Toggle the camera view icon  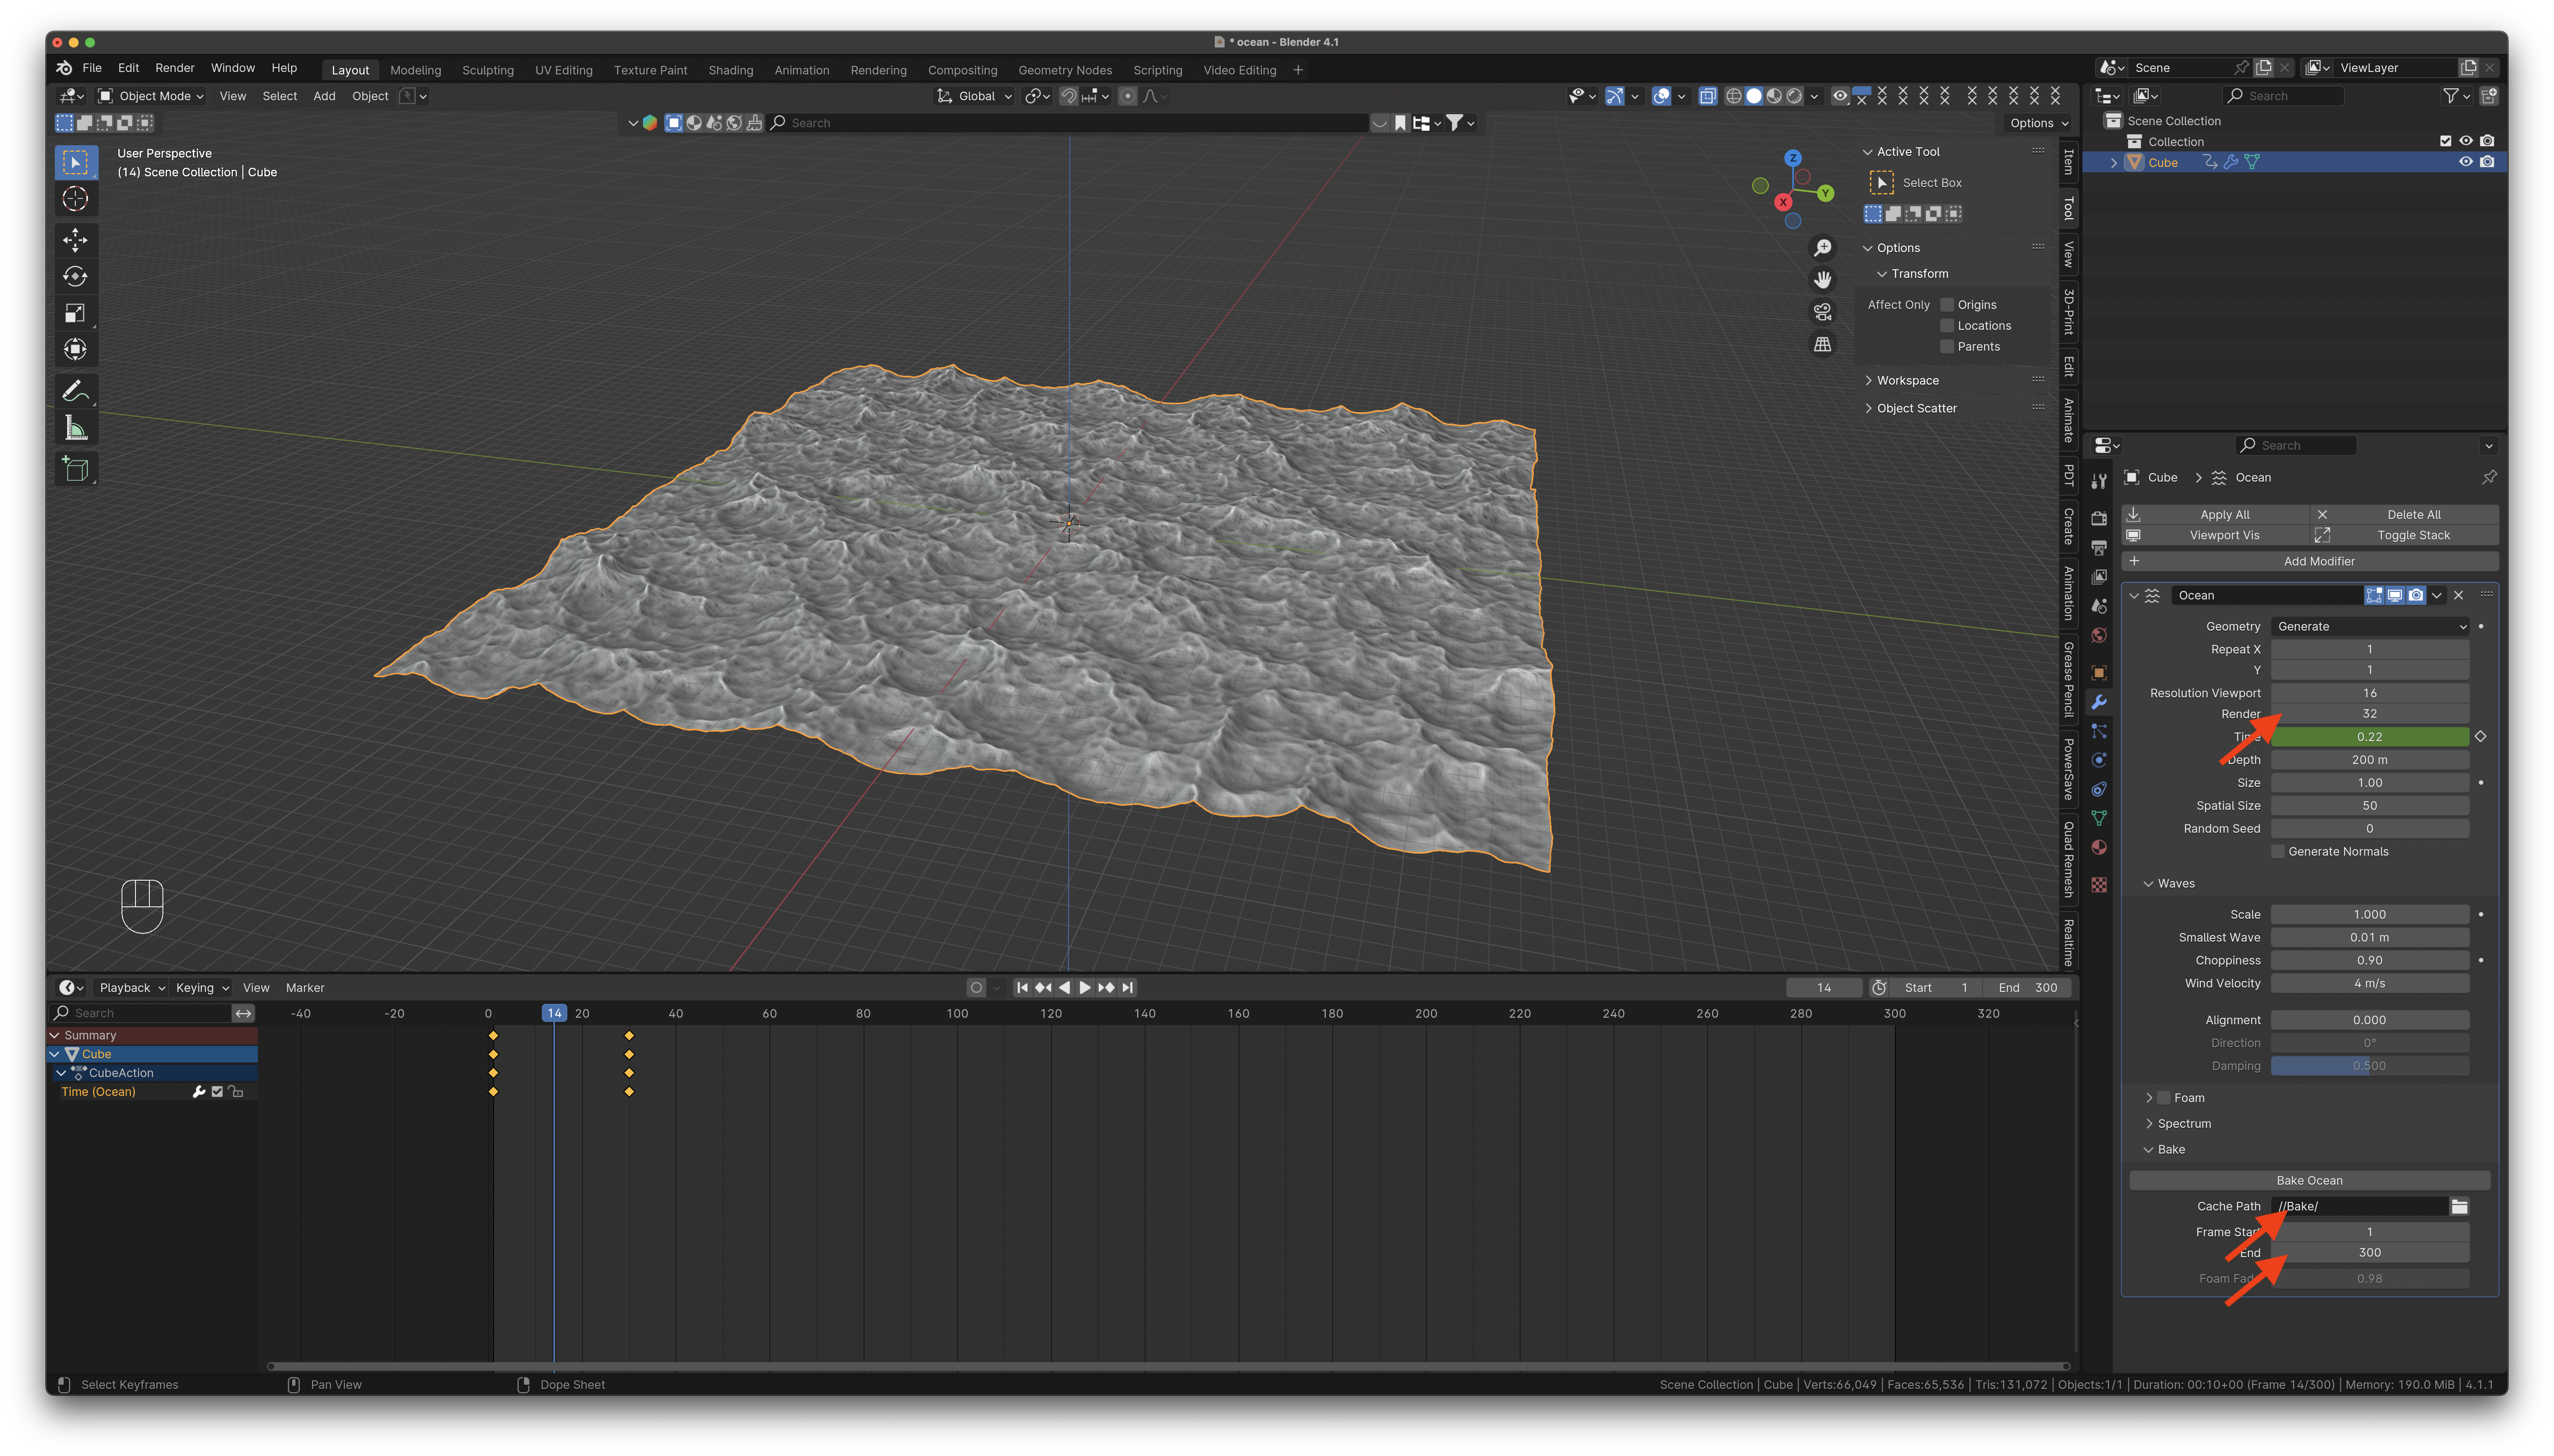click(x=1823, y=312)
